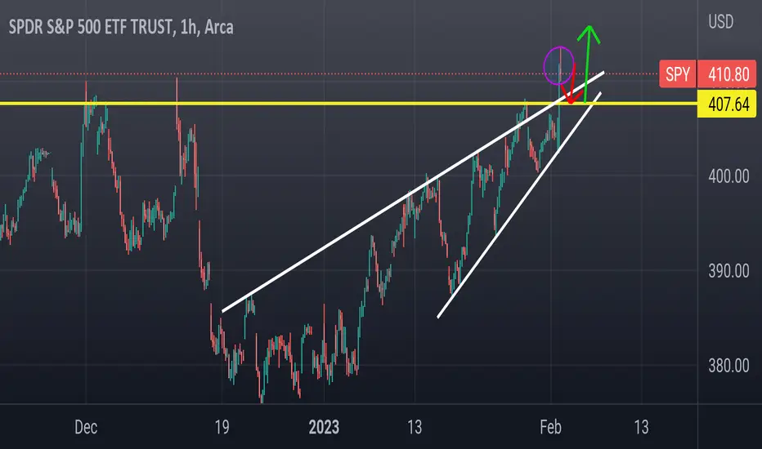Viewport: 762px width, 449px height.
Task: Click the 410.80 current price label
Action: (x=728, y=74)
